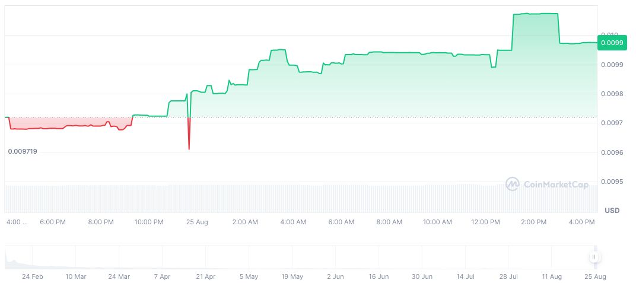This screenshot has width=636, height=283.
Task: Click 24 Feb in the range navigator
Action: pos(33,276)
